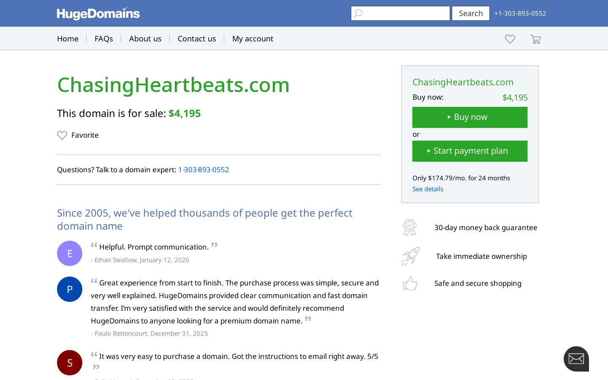Go to the Home menu item
Image resolution: width=608 pixels, height=380 pixels.
coord(68,38)
